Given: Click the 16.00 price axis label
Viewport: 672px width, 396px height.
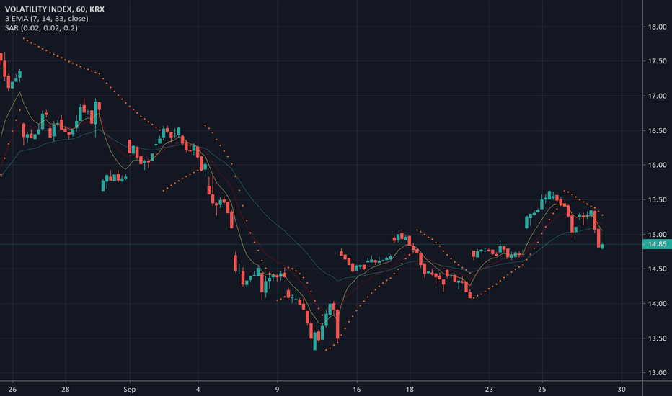Looking at the screenshot, I should (657, 165).
